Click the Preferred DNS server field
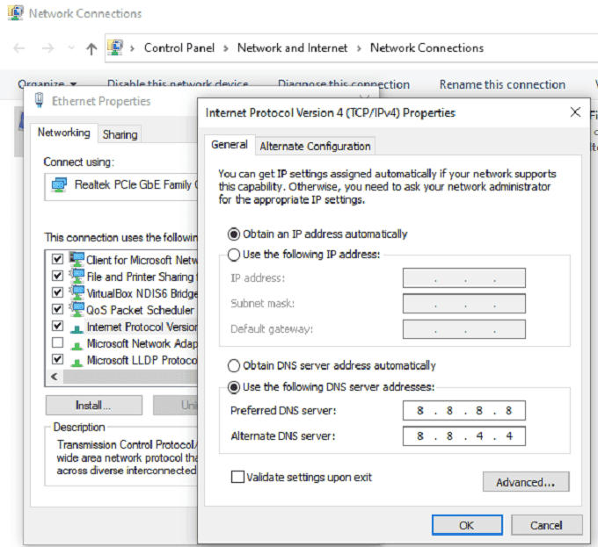598x547 pixels. [x=463, y=411]
